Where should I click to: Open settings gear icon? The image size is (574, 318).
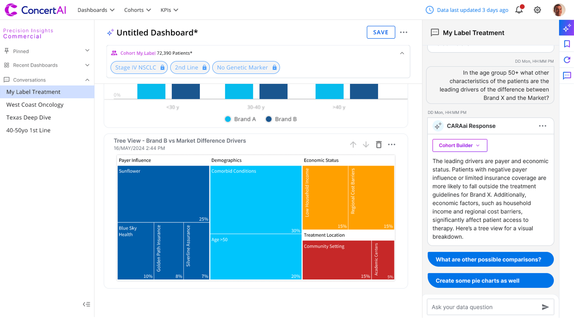click(537, 10)
